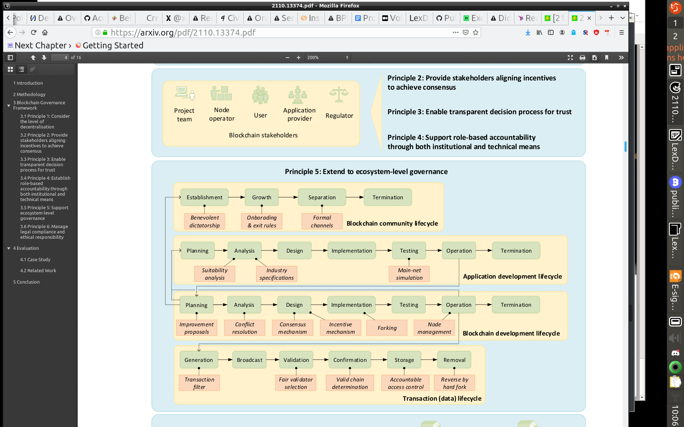
Task: Open the Downloads panel in Firefox
Action: pos(528,32)
